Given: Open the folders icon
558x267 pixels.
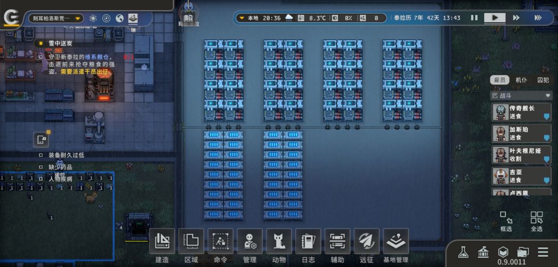Looking at the screenshot, I should pyautogui.click(x=523, y=252).
